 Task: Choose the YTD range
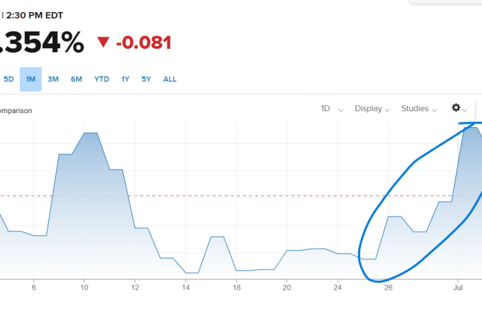coord(101,79)
